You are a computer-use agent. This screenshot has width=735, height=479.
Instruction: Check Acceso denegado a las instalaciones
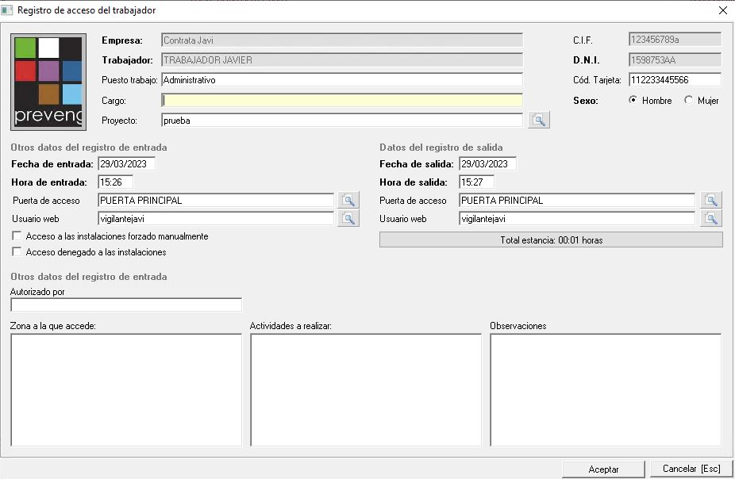17,252
